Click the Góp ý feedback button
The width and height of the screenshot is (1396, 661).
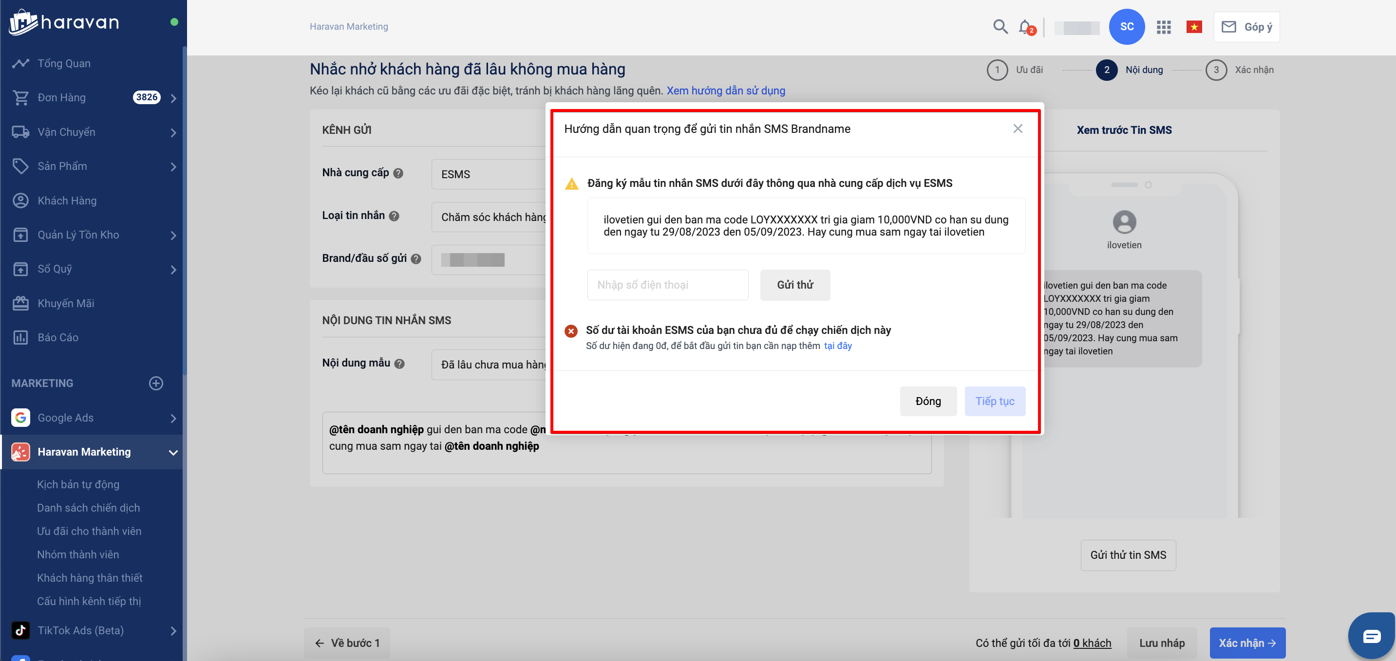pos(1246,26)
